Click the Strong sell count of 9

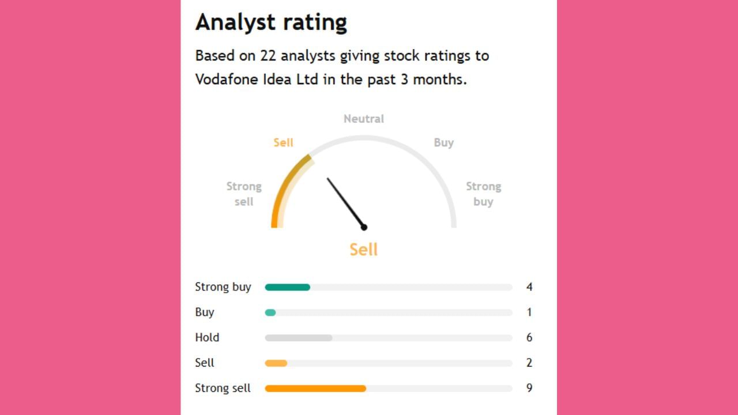pyautogui.click(x=529, y=388)
